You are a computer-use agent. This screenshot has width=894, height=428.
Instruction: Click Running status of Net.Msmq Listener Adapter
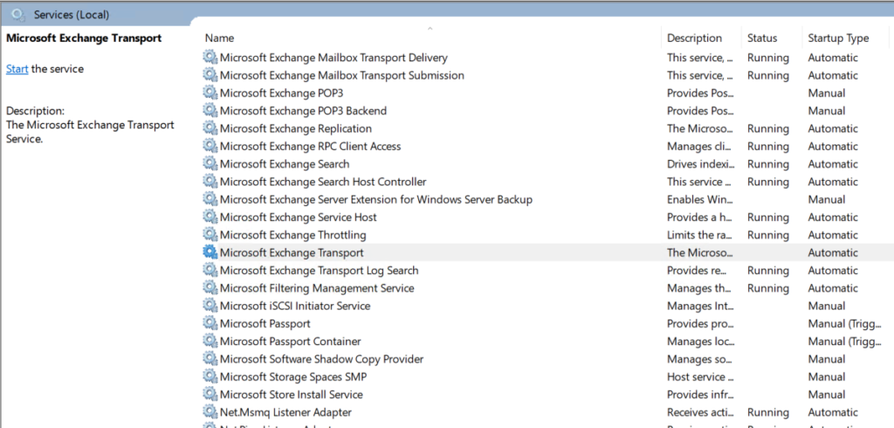768,411
